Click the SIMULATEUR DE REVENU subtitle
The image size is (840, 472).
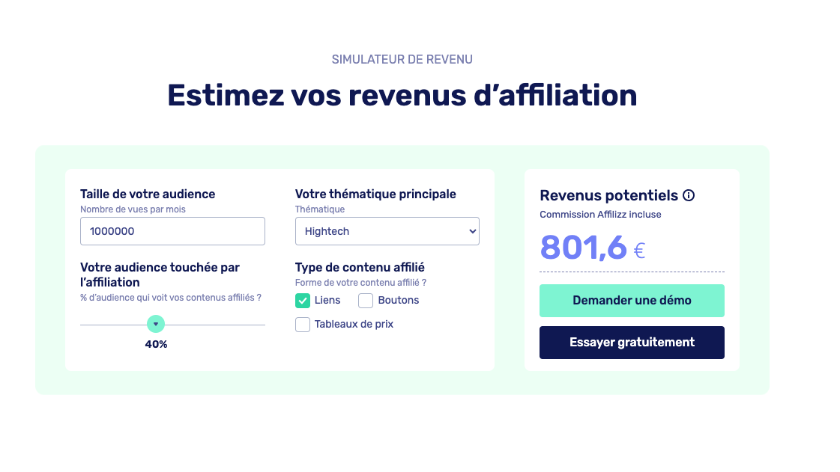coord(402,59)
